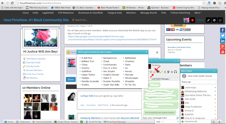Click the Find a user field
This screenshot has width=226, height=124.
[x=198, y=82]
